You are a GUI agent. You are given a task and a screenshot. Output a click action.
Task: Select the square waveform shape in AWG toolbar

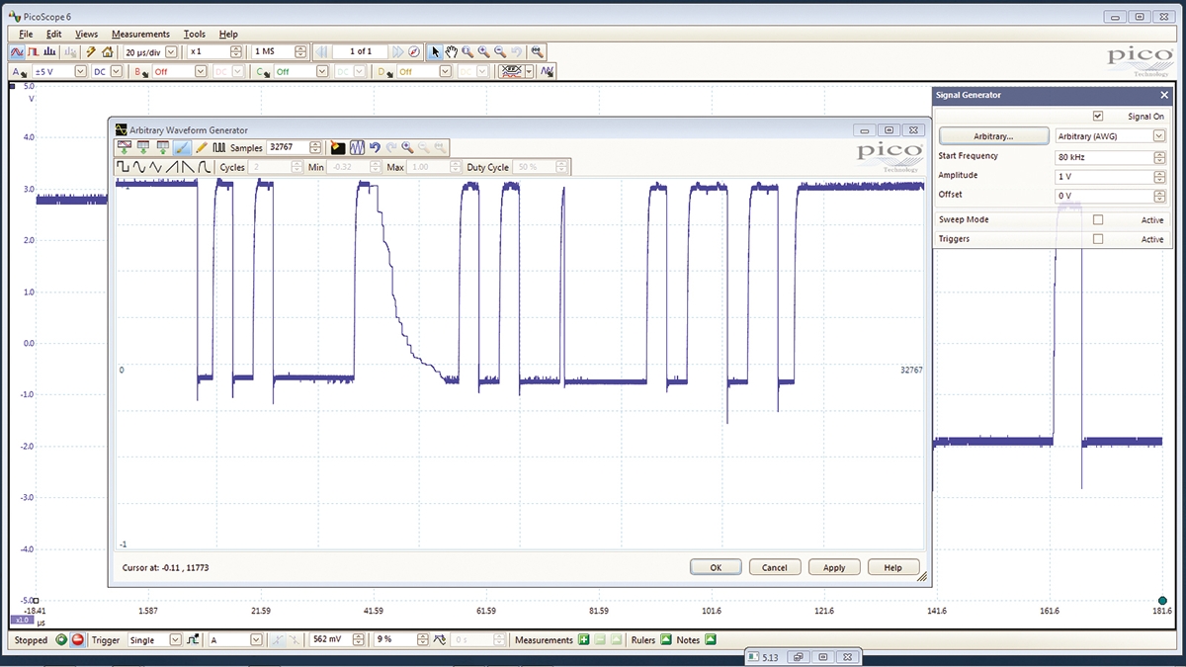coord(122,167)
